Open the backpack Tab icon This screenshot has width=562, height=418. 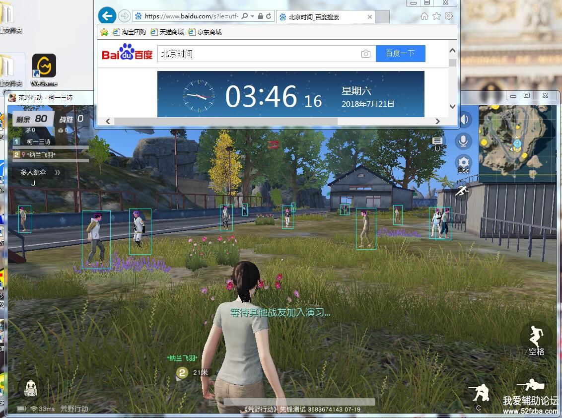(x=30, y=388)
